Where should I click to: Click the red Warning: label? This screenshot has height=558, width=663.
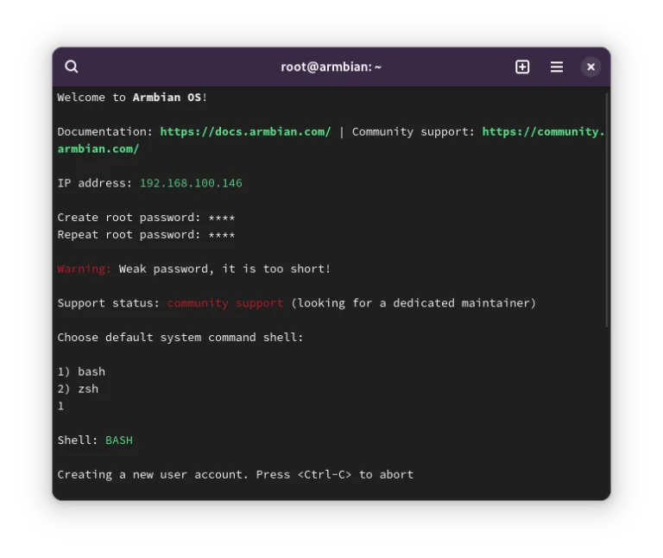84,269
